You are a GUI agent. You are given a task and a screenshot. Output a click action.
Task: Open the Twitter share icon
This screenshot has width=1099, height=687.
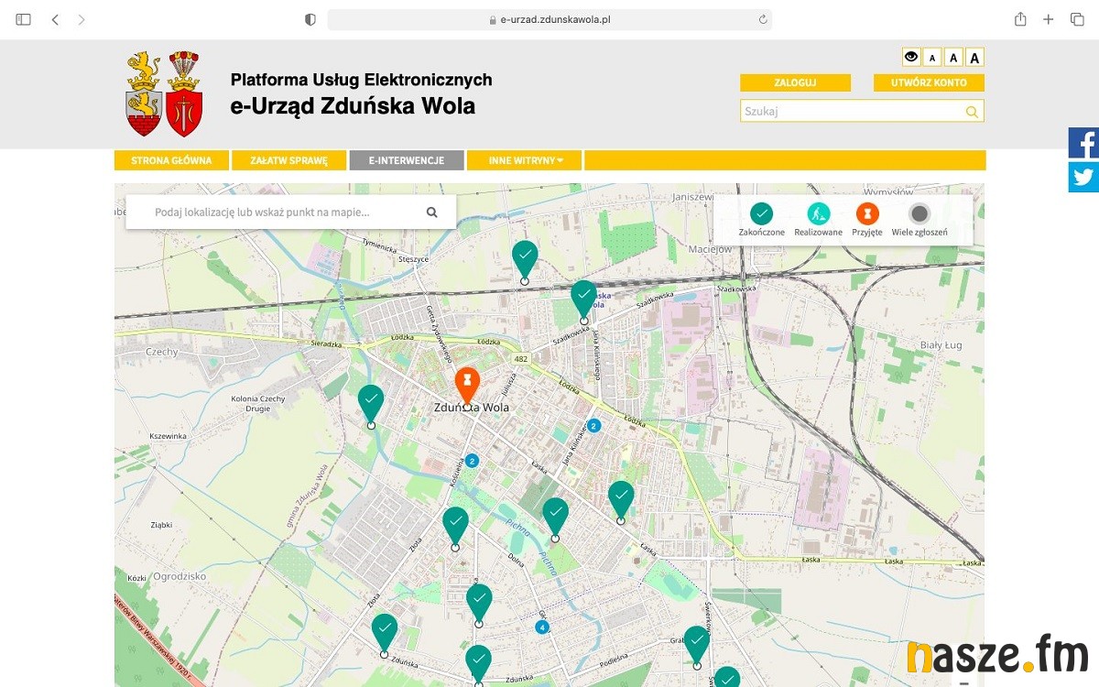tap(1083, 177)
